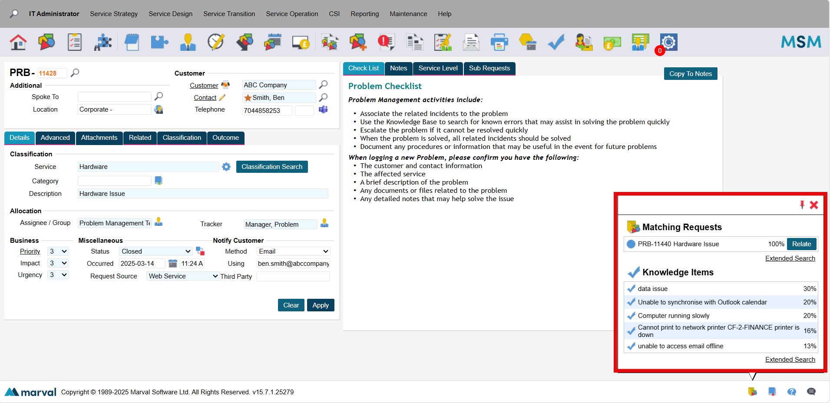
Task: Open calendar picker next to Occurred date
Action: [172, 264]
